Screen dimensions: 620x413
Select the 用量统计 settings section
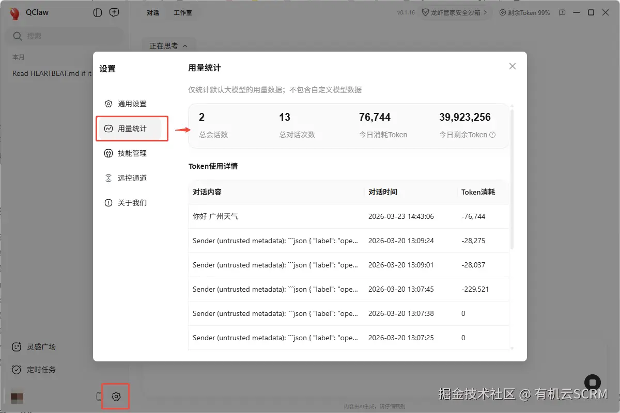(x=130, y=129)
